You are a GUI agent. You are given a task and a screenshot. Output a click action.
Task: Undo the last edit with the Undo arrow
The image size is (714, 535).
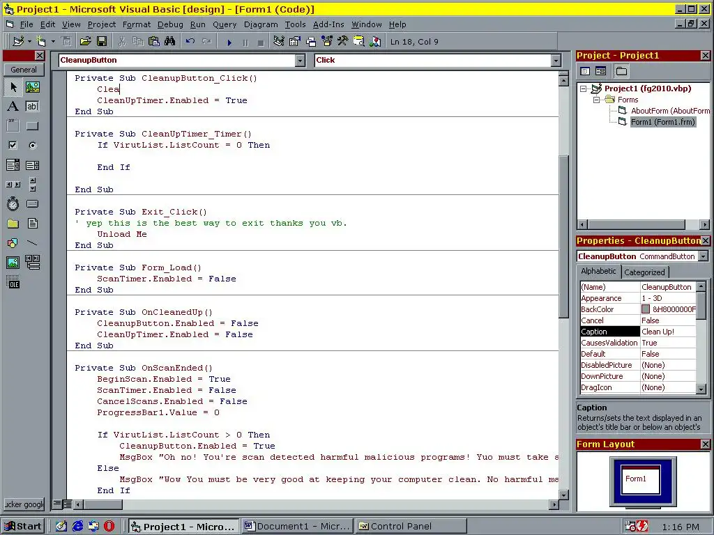[190, 41]
